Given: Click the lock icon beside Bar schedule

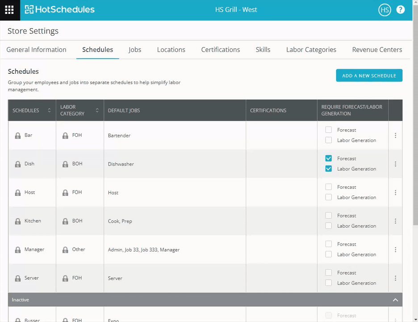Looking at the screenshot, I should coord(18,136).
